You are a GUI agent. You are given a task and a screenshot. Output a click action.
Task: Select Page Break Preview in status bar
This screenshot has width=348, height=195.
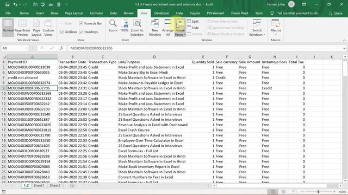294,191
